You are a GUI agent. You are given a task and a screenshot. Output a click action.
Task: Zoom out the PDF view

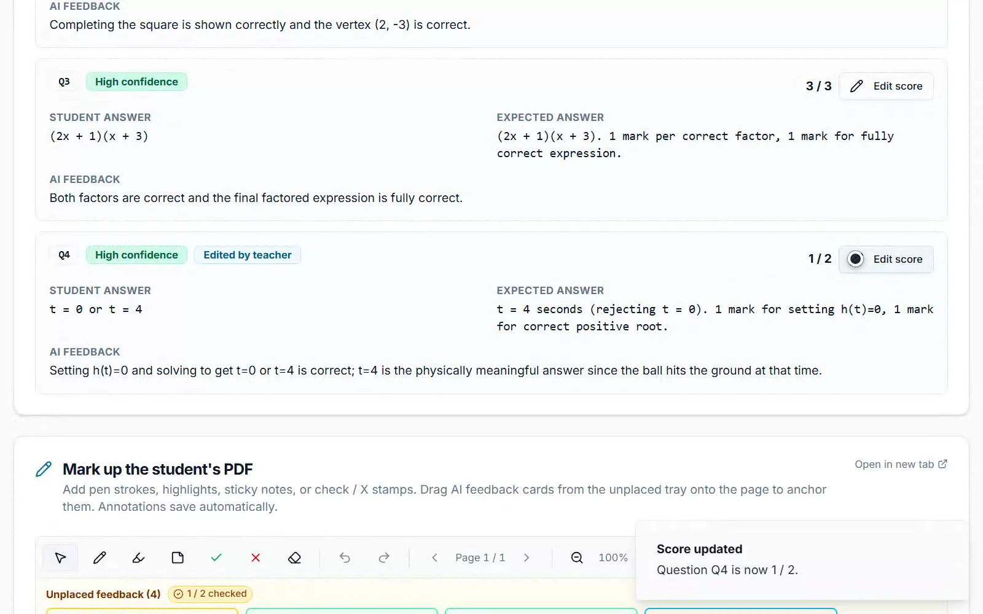pos(577,558)
